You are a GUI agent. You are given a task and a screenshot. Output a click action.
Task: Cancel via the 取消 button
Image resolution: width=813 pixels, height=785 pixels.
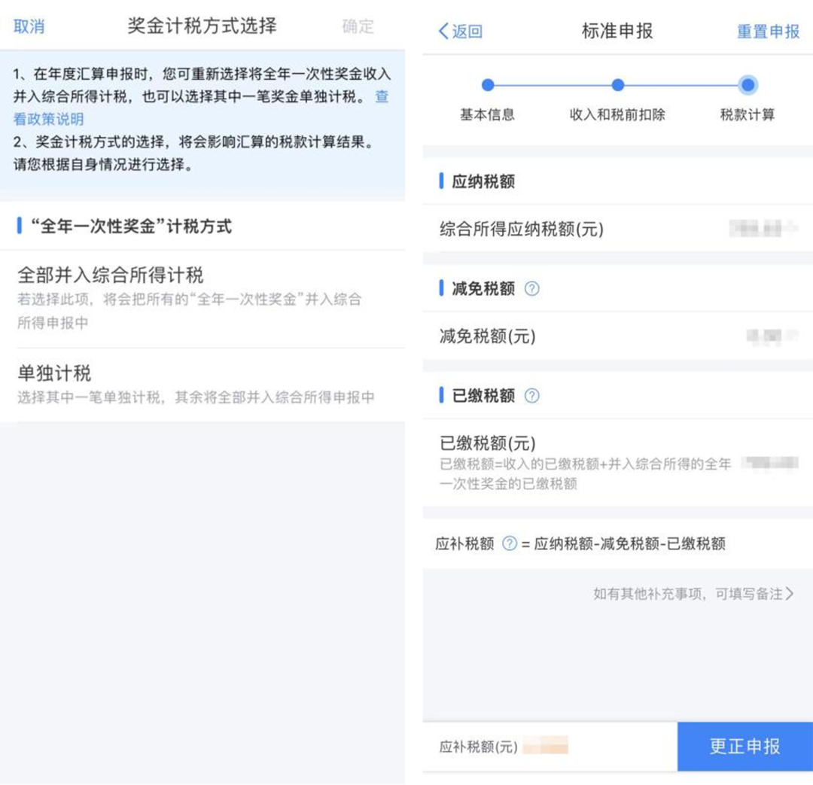[x=30, y=26]
